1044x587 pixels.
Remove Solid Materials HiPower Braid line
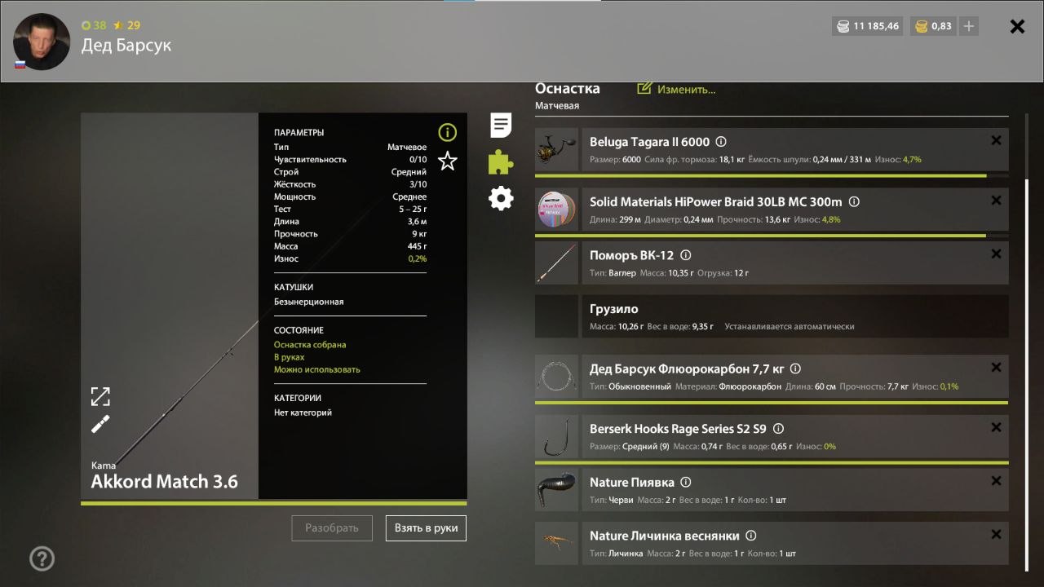pos(996,201)
